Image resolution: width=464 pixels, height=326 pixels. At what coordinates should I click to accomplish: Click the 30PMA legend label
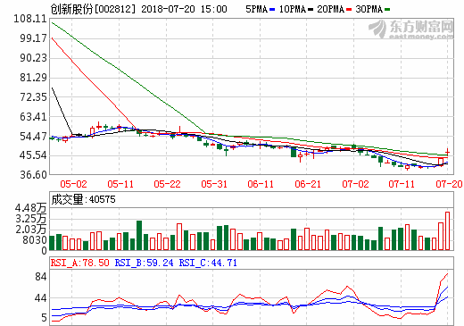[x=369, y=9]
